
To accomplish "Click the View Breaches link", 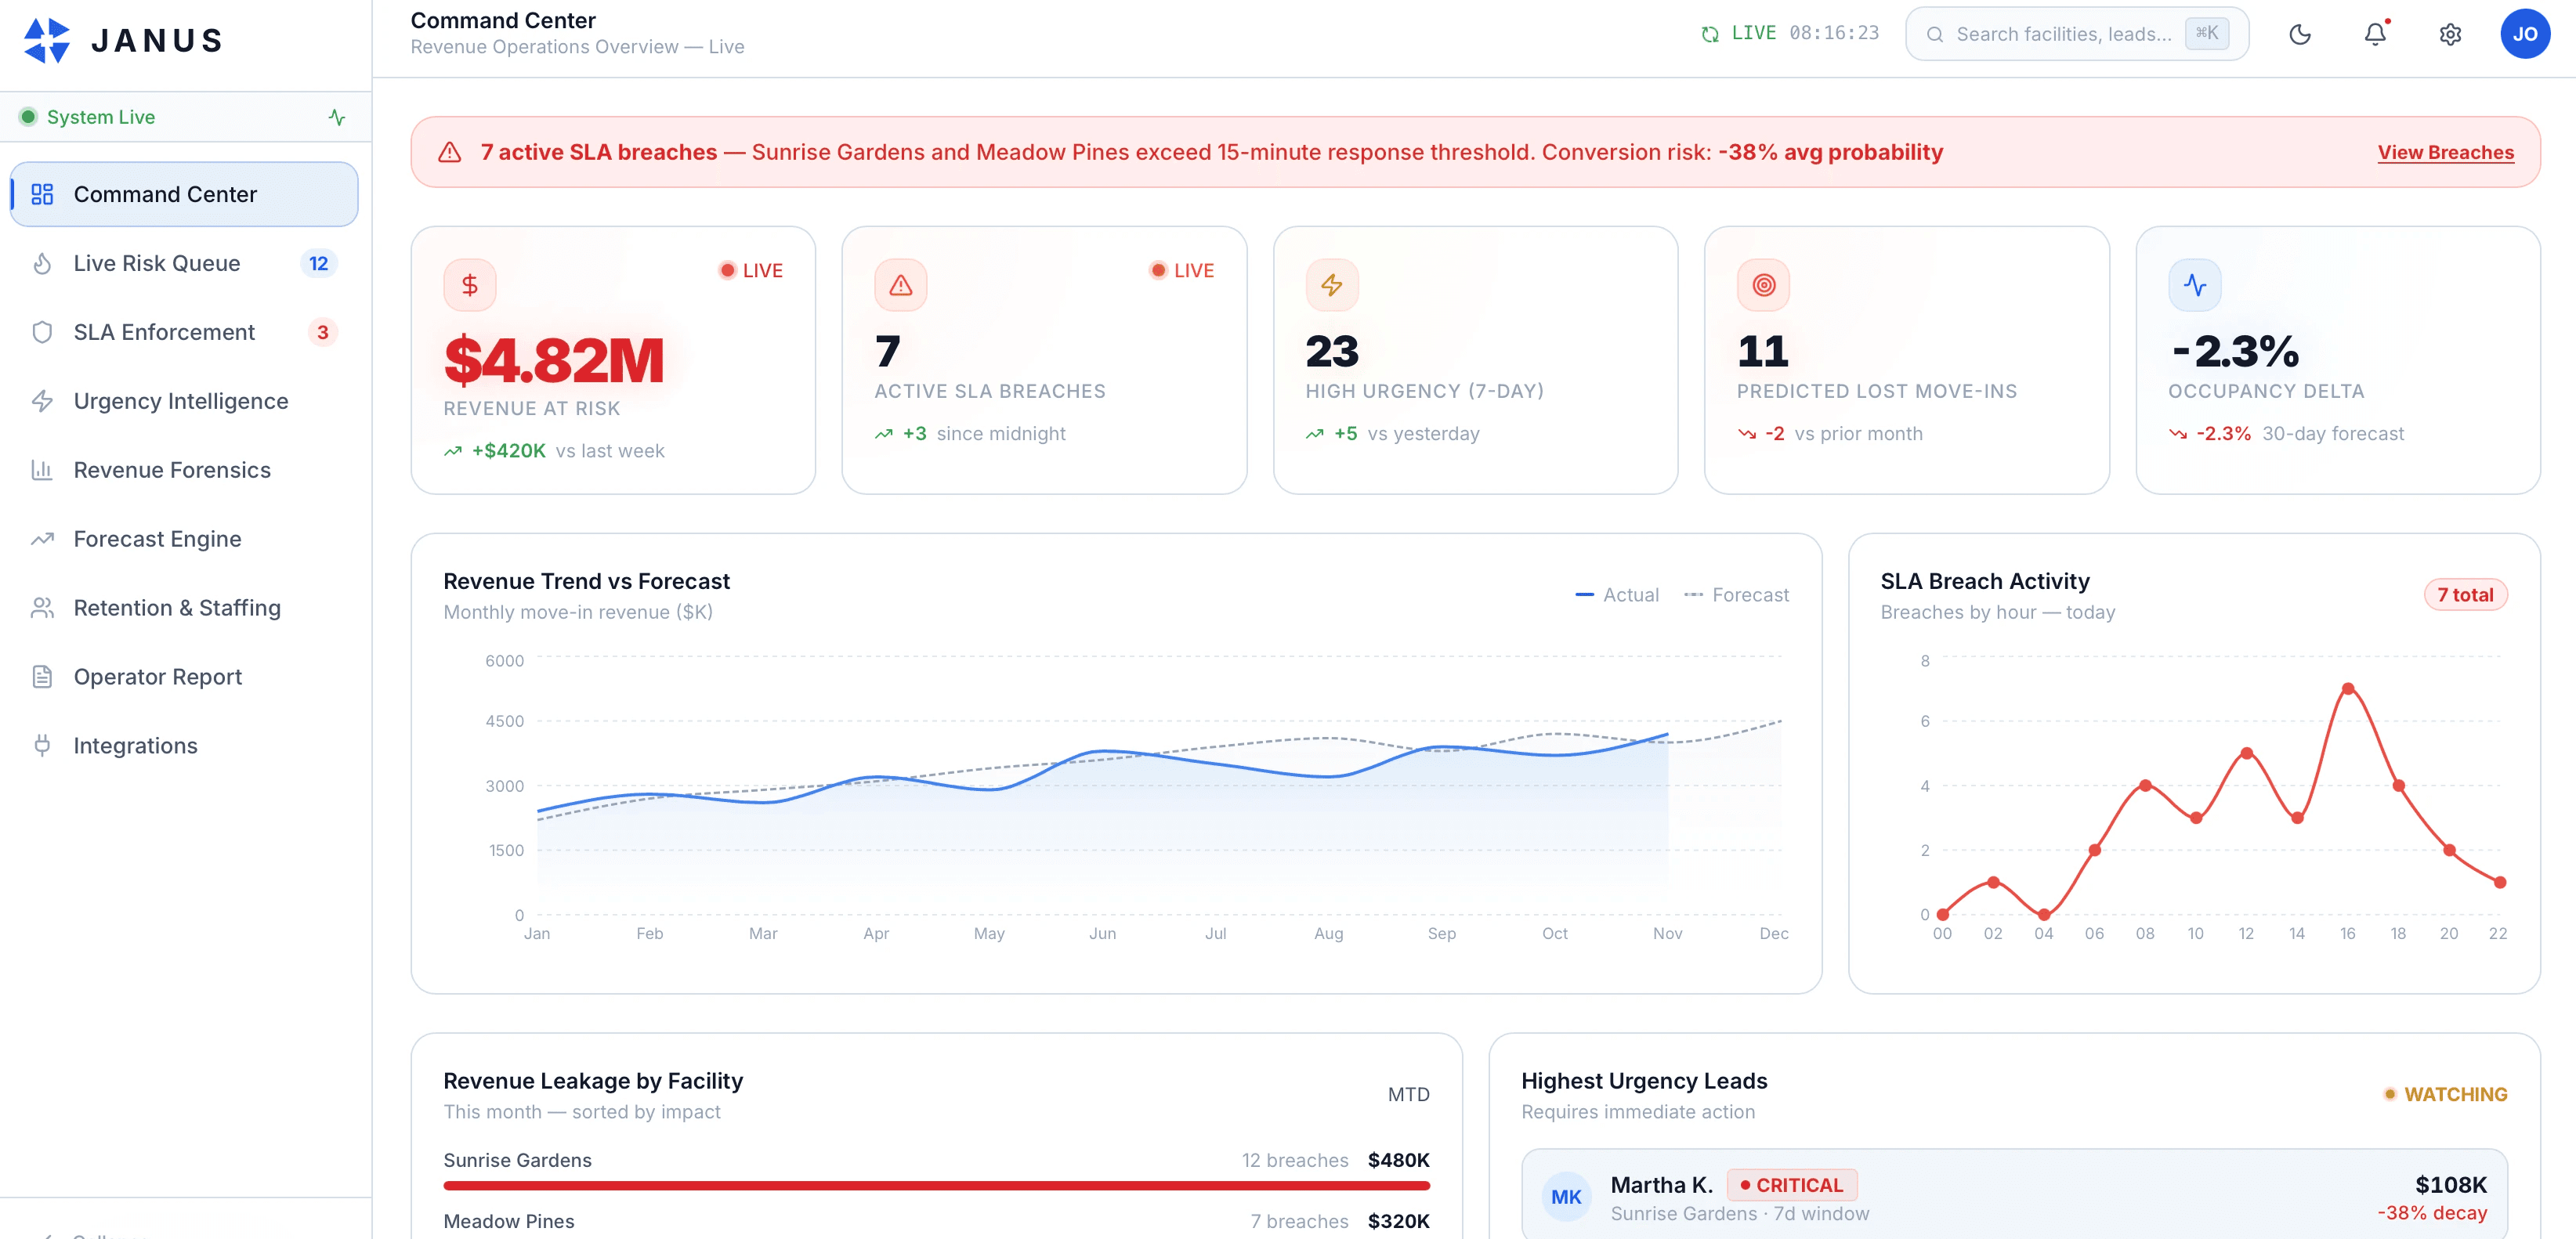I will (2445, 152).
